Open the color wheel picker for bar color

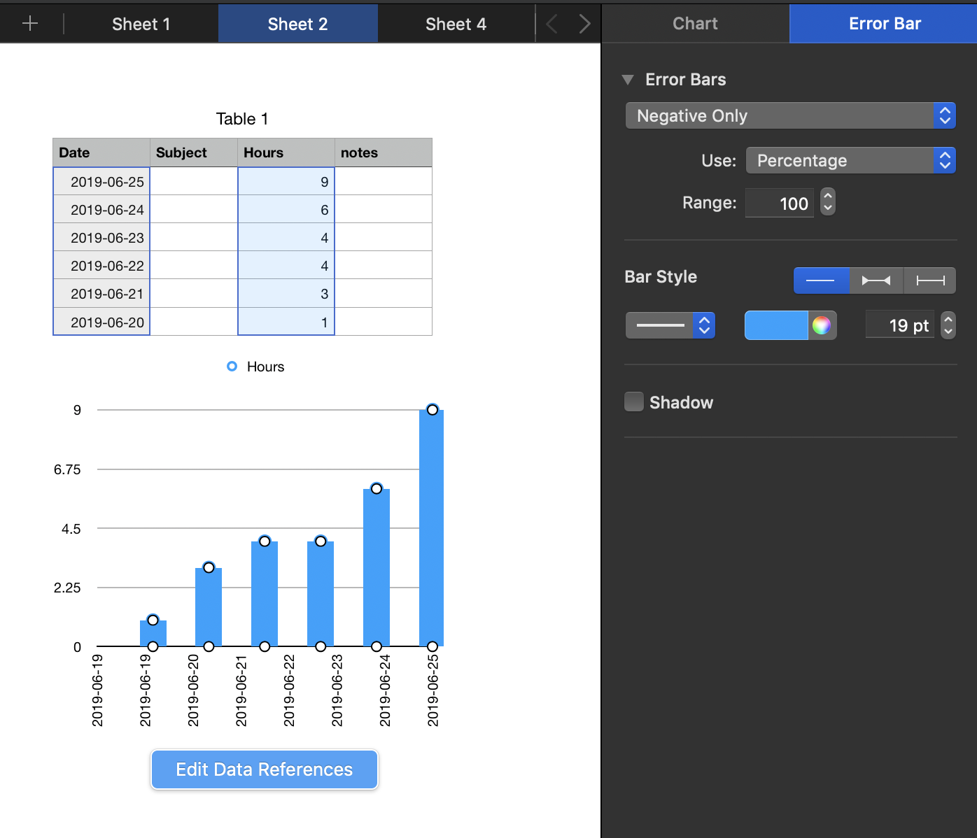(822, 325)
